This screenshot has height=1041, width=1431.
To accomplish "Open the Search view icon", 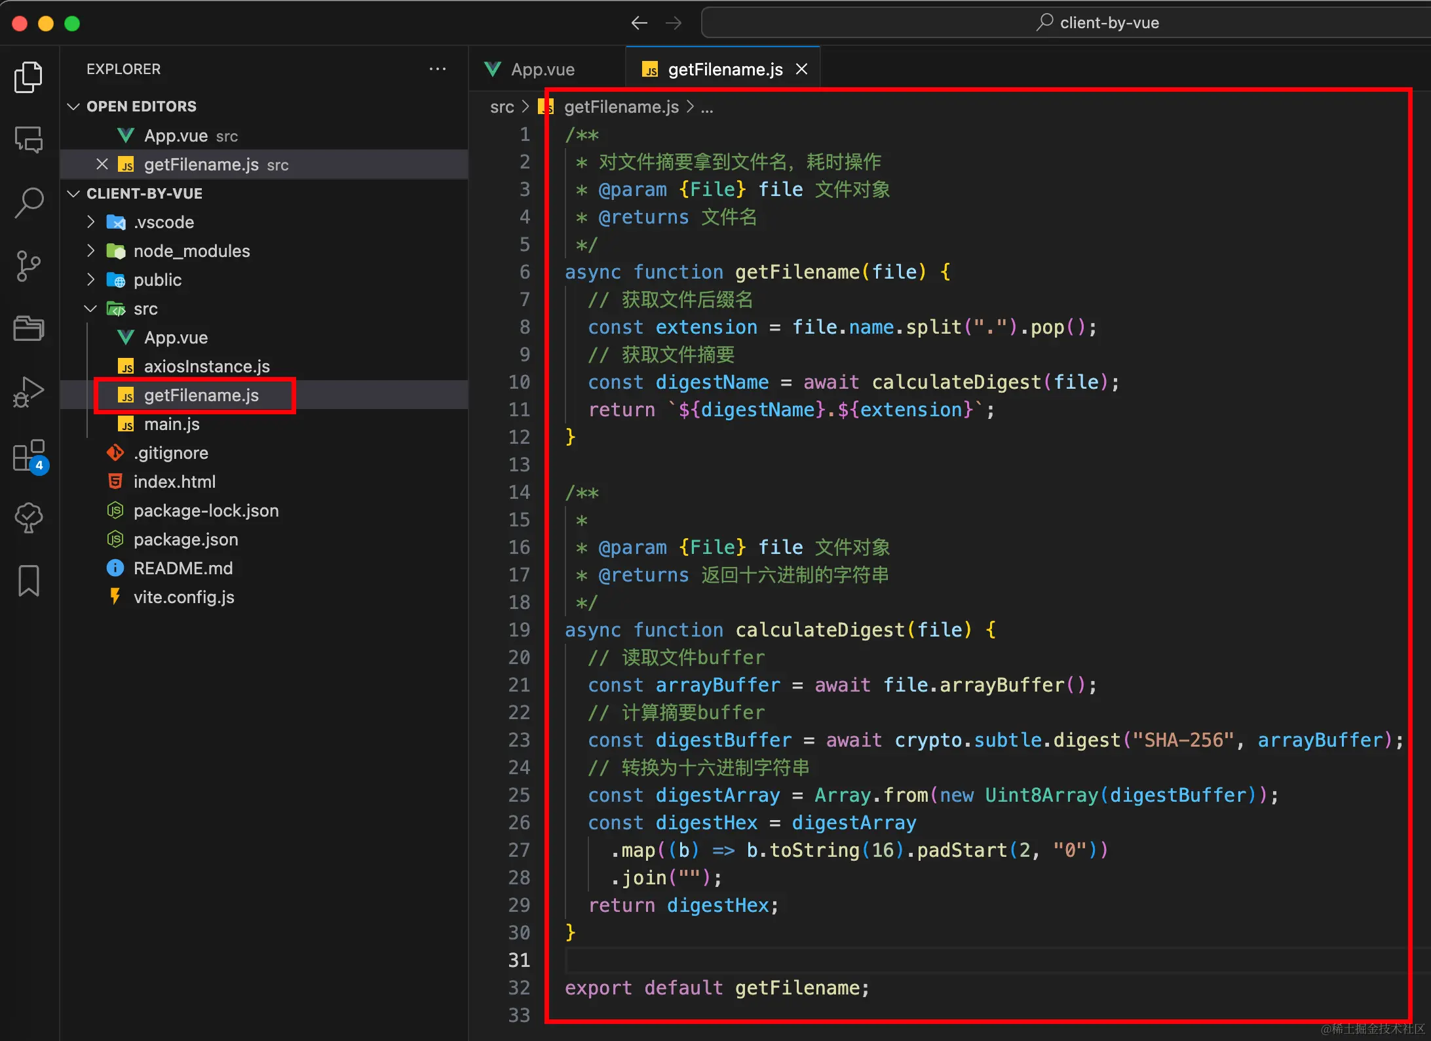I will pyautogui.click(x=29, y=203).
